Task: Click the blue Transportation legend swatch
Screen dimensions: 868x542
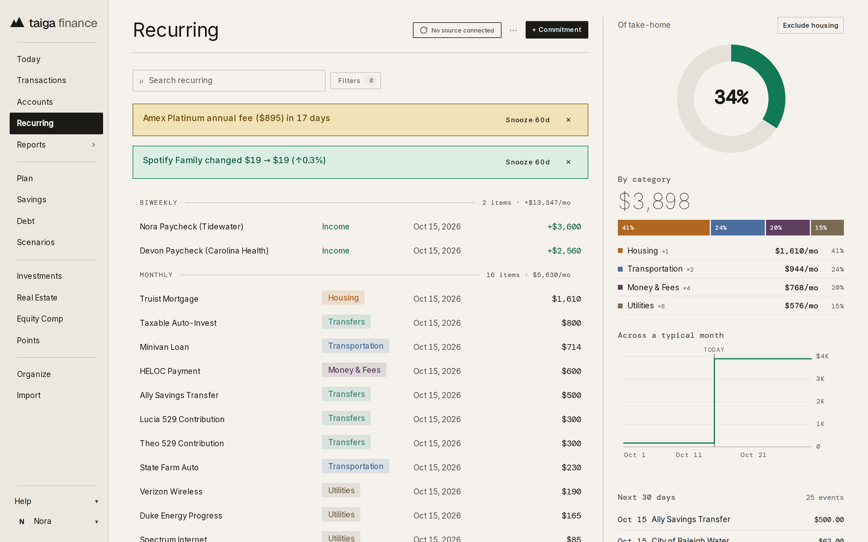Action: 620,269
